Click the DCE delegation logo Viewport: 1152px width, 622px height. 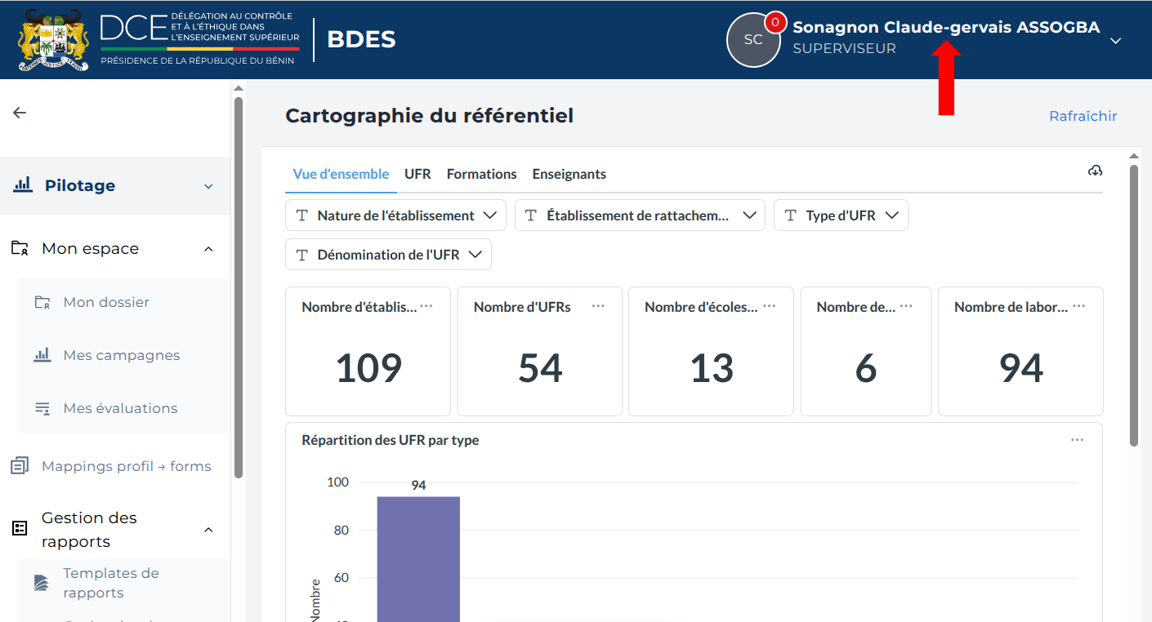(199, 39)
